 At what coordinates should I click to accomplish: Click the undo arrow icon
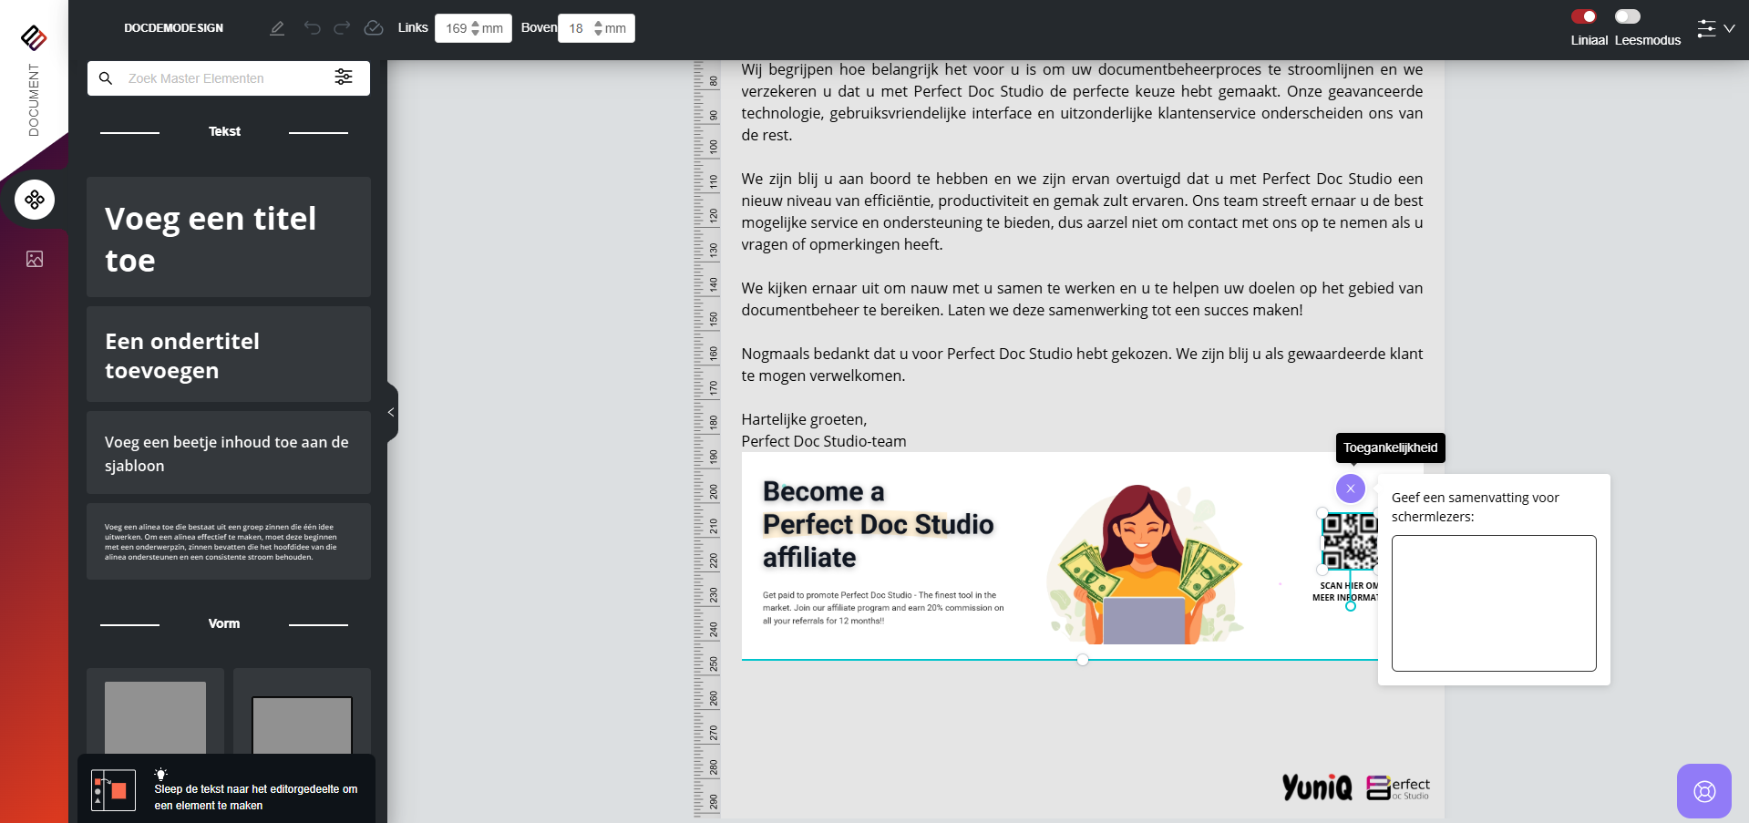pyautogui.click(x=312, y=28)
